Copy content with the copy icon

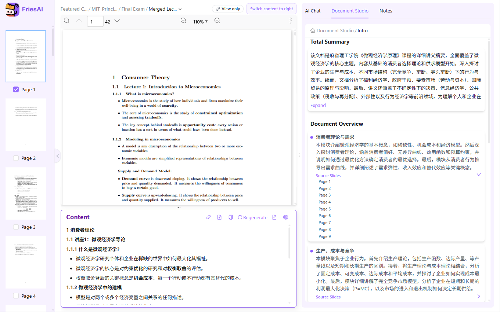[x=230, y=217]
